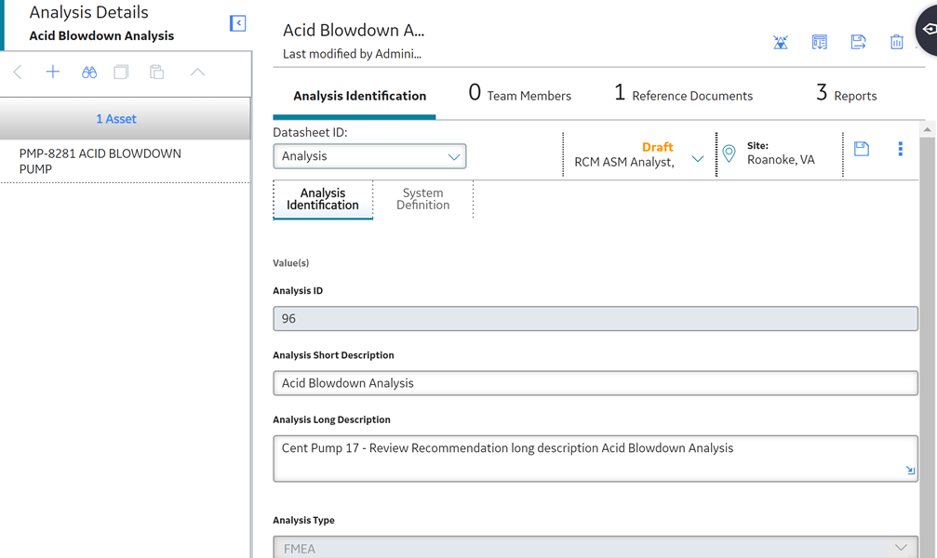Collapse the Analysis Details left pane
This screenshot has height=558, width=937.
[x=238, y=23]
